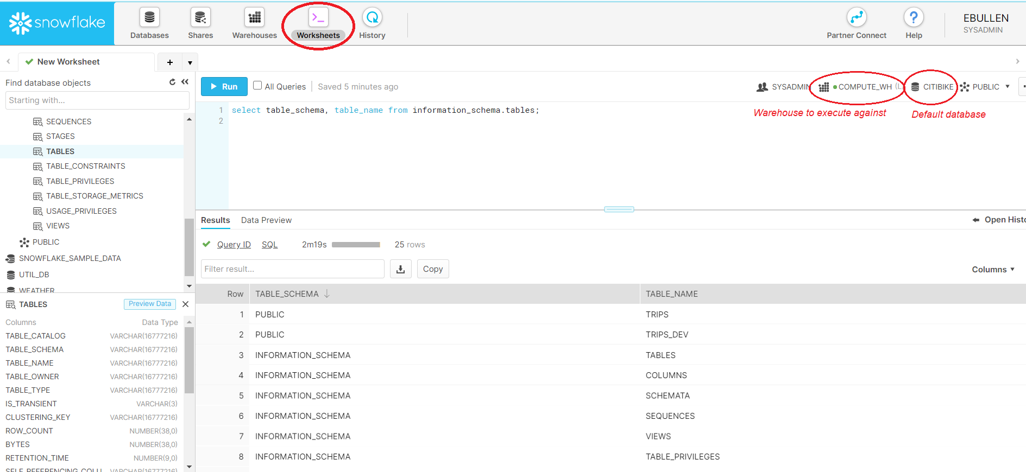Click the query duration progress bar
Viewport: 1026px width, 472px height.
pos(356,245)
